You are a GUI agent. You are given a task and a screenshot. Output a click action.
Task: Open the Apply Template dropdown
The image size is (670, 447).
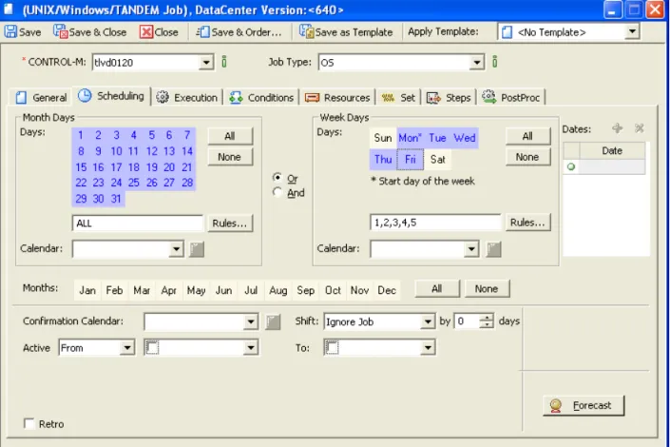coord(632,31)
